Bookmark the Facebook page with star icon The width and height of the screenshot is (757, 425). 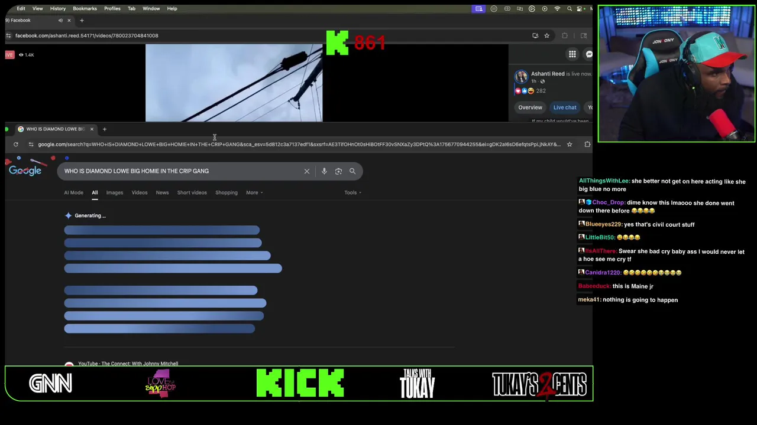click(546, 35)
